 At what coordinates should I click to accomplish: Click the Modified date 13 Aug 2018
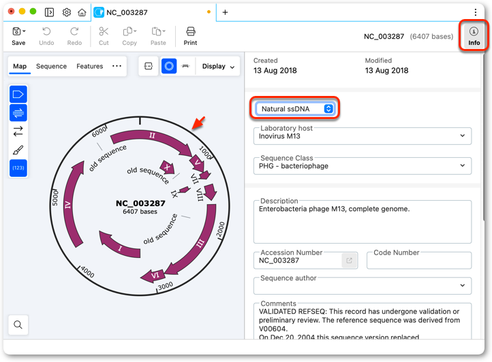386,71
